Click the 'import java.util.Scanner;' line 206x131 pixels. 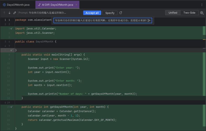coord(35,33)
